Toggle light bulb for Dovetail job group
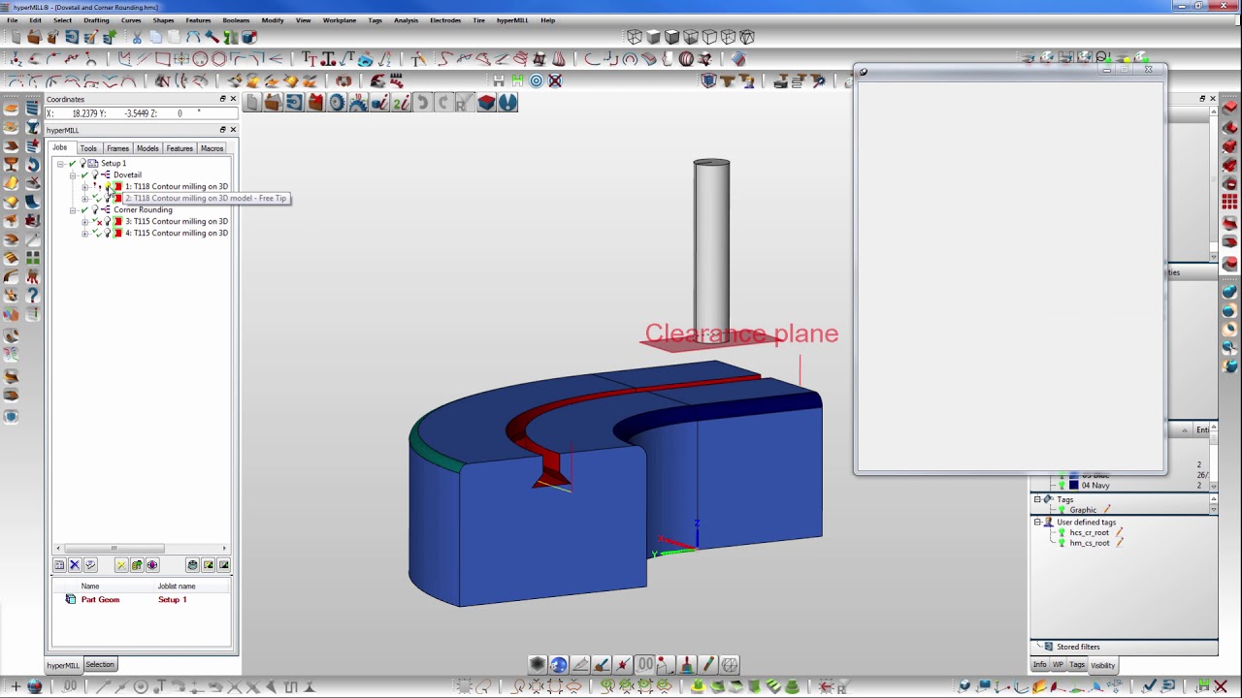 [95, 175]
